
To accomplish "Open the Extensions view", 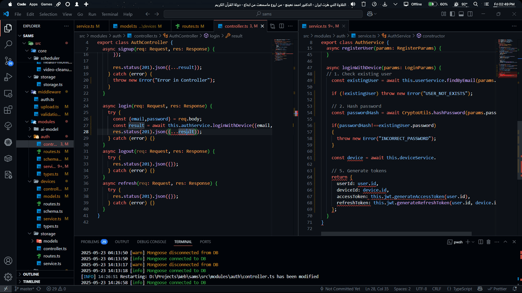I will point(8,110).
